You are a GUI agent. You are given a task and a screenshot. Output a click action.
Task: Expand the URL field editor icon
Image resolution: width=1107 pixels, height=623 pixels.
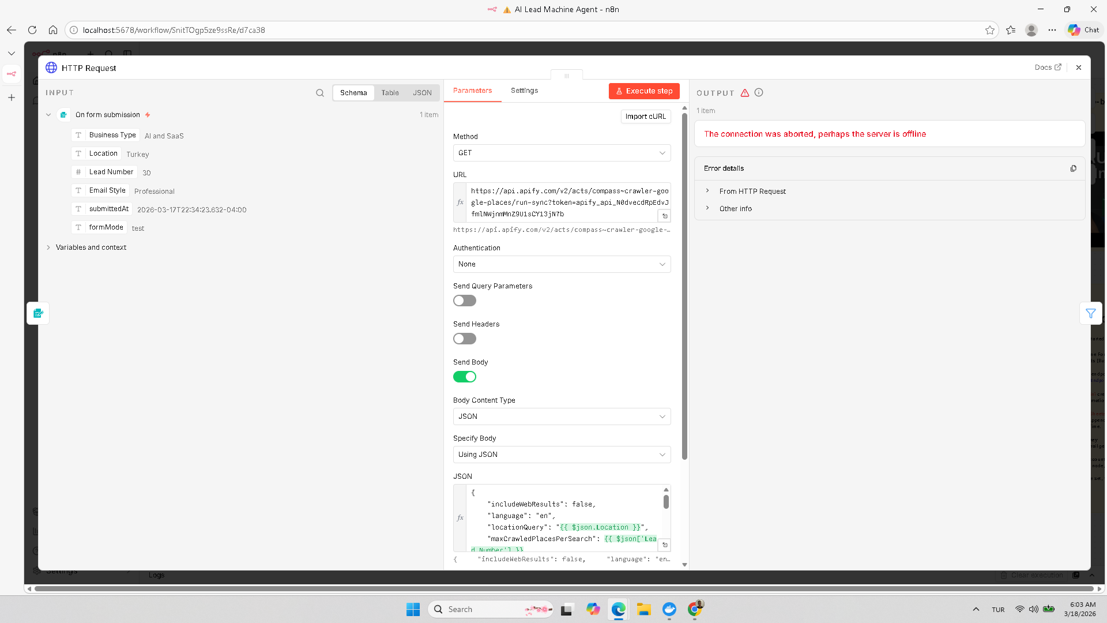click(x=664, y=216)
